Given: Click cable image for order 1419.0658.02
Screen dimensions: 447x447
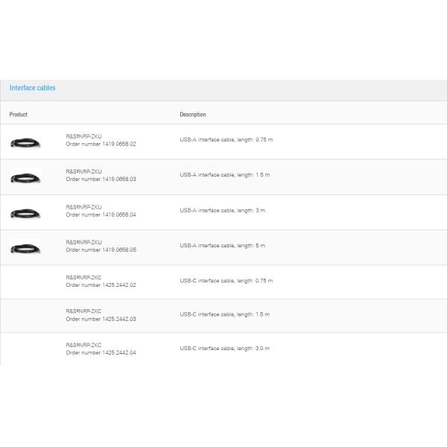Looking at the screenshot, I should [25, 142].
